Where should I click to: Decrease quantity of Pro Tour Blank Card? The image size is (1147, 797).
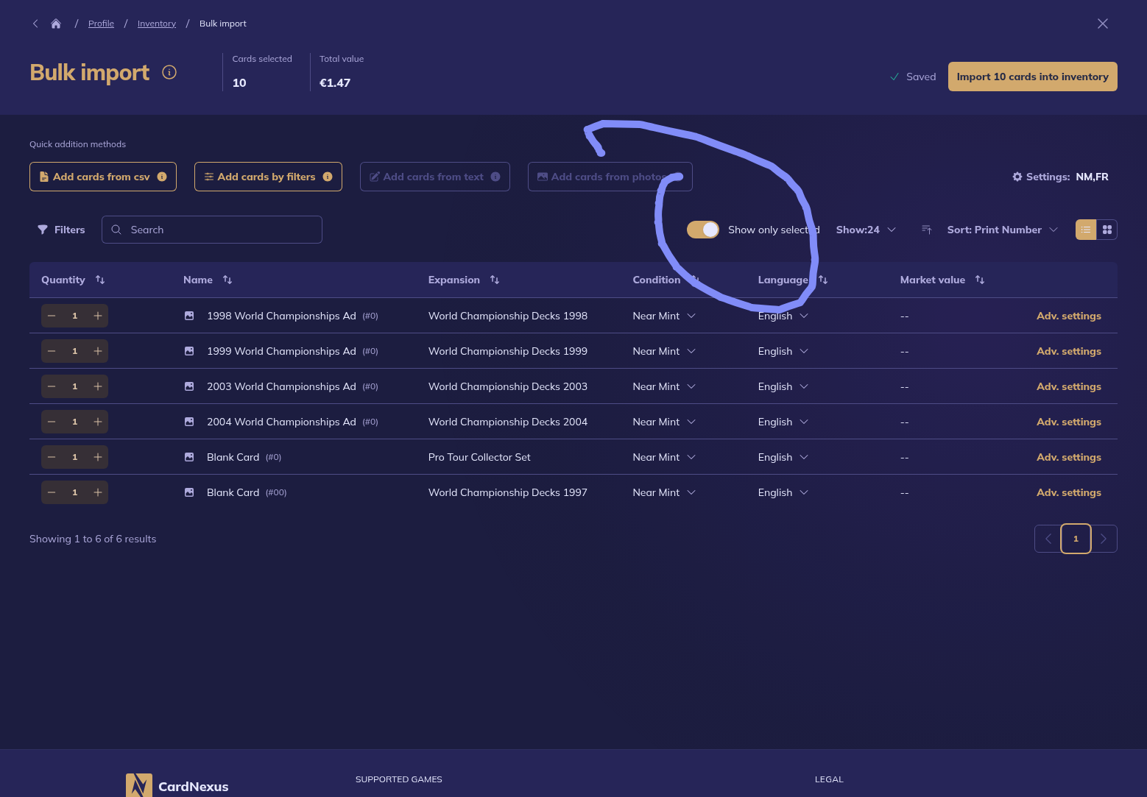[52, 457]
